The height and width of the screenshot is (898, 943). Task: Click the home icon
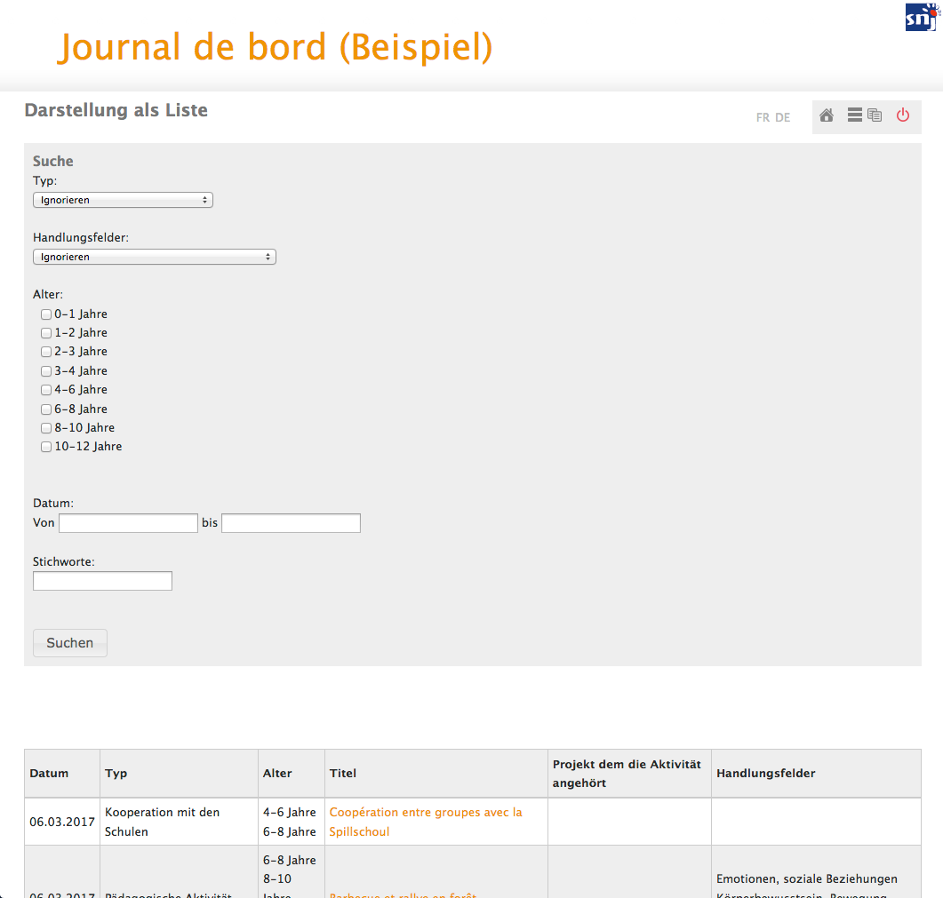pos(827,115)
